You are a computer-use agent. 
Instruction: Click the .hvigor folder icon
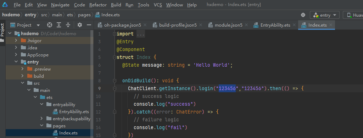[23, 41]
